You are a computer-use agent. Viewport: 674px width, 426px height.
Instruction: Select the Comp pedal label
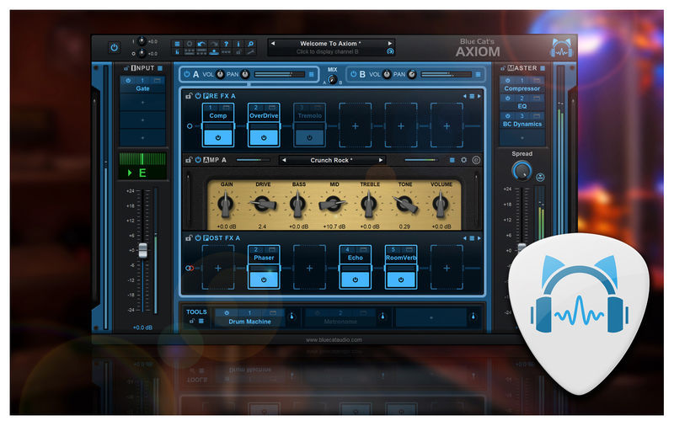[x=218, y=115]
